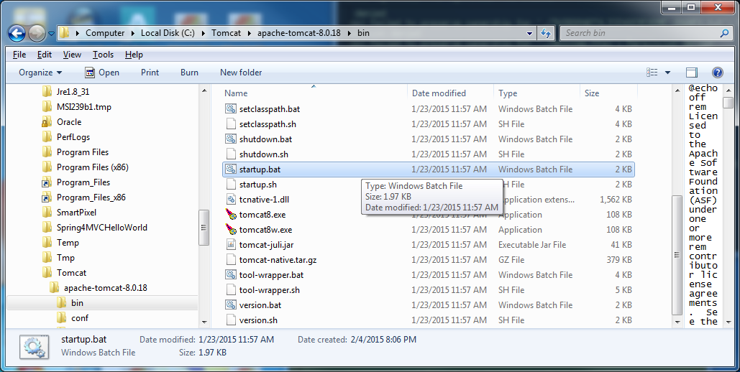Click the Help question mark icon

(717, 73)
